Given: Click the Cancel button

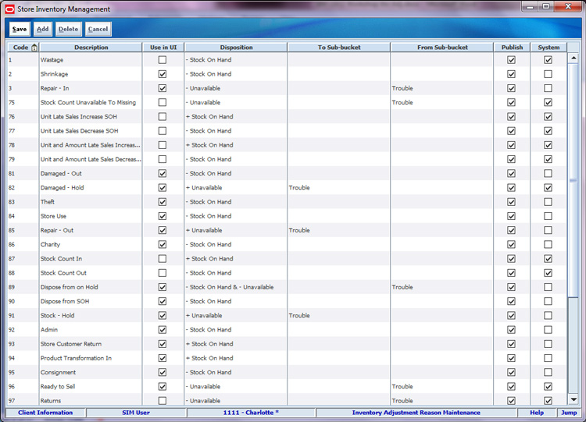Looking at the screenshot, I should pyautogui.click(x=98, y=29).
